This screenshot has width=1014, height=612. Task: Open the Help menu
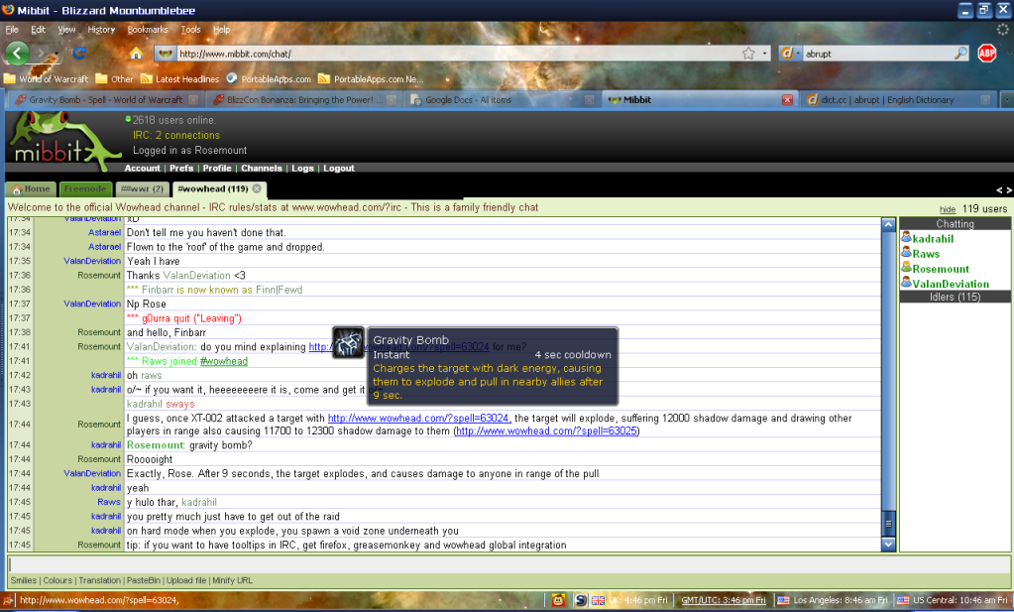(222, 29)
